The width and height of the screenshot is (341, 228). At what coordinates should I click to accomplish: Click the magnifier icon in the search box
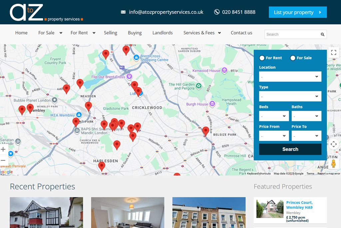322,34
